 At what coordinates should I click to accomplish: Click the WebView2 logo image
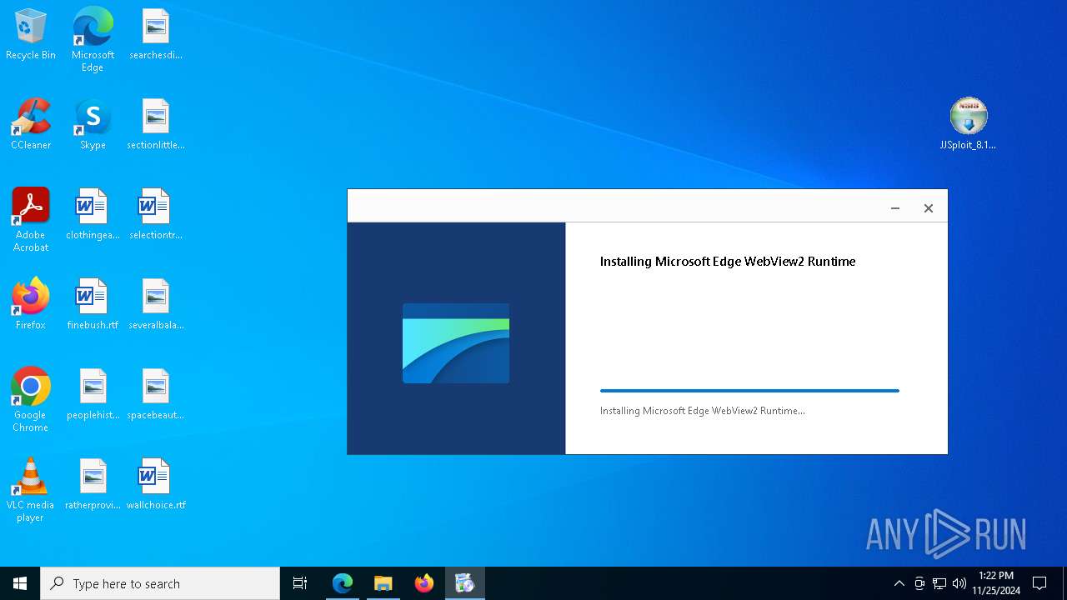[x=456, y=343]
